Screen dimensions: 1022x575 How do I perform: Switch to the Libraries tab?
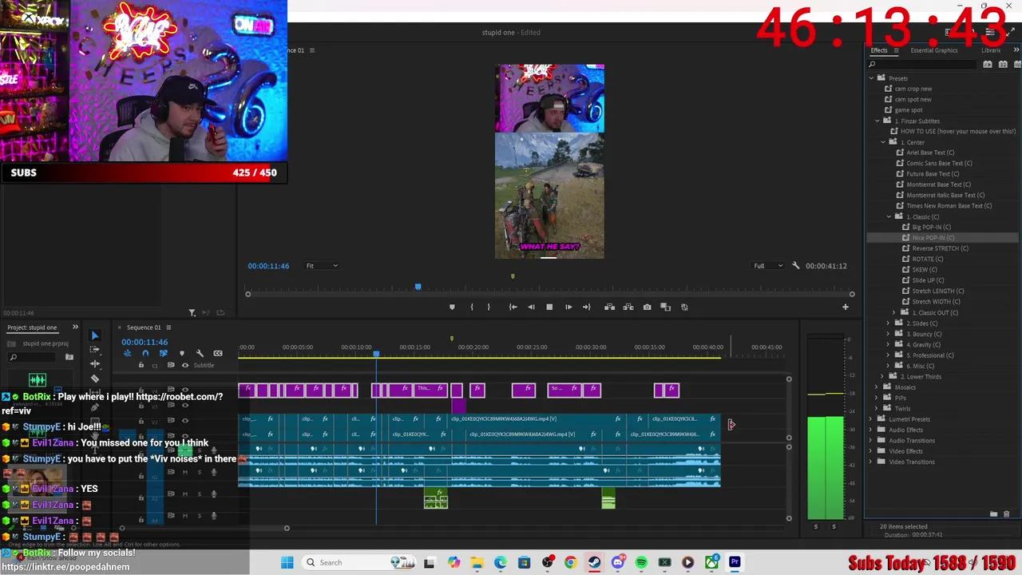click(x=991, y=50)
